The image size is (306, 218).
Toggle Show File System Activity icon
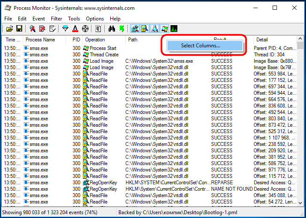coord(145,29)
